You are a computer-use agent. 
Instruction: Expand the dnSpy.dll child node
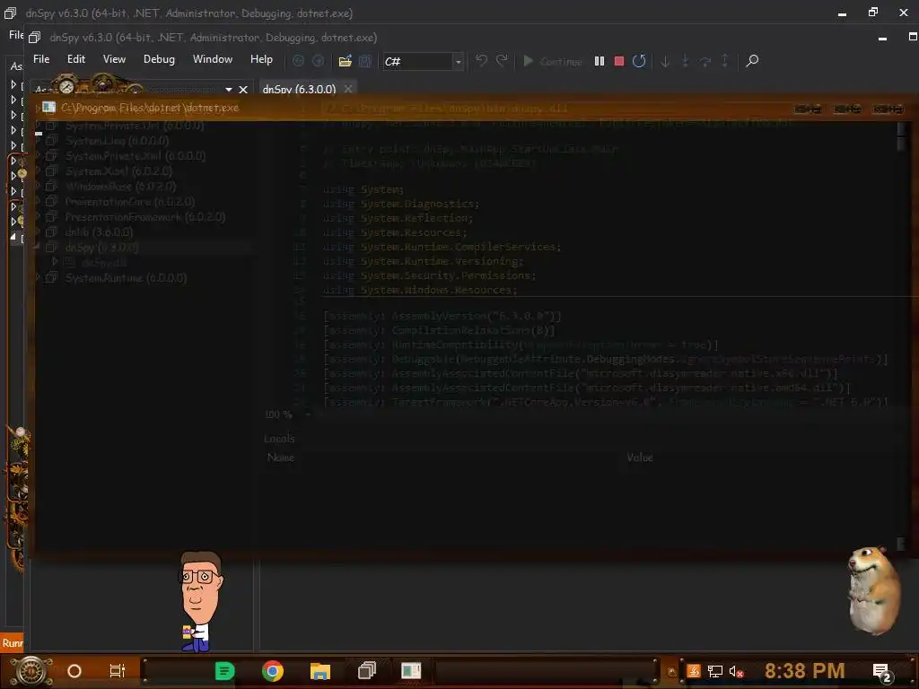pos(55,262)
